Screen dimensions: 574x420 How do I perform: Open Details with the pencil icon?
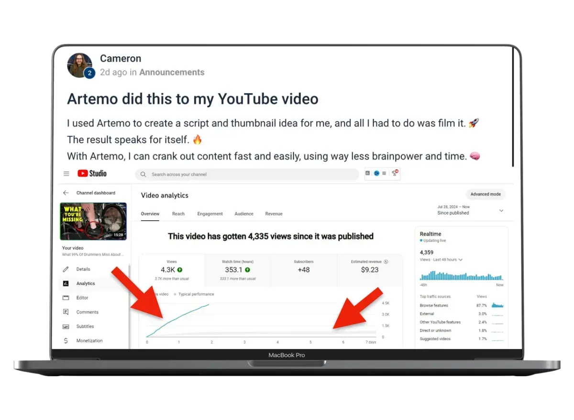66,269
